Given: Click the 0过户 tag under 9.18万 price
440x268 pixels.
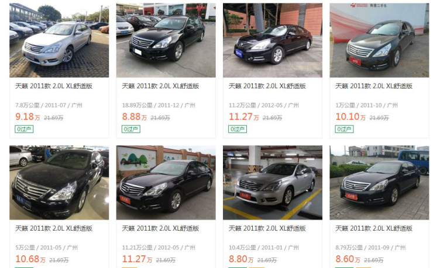Looking at the screenshot, I should coord(24,129).
